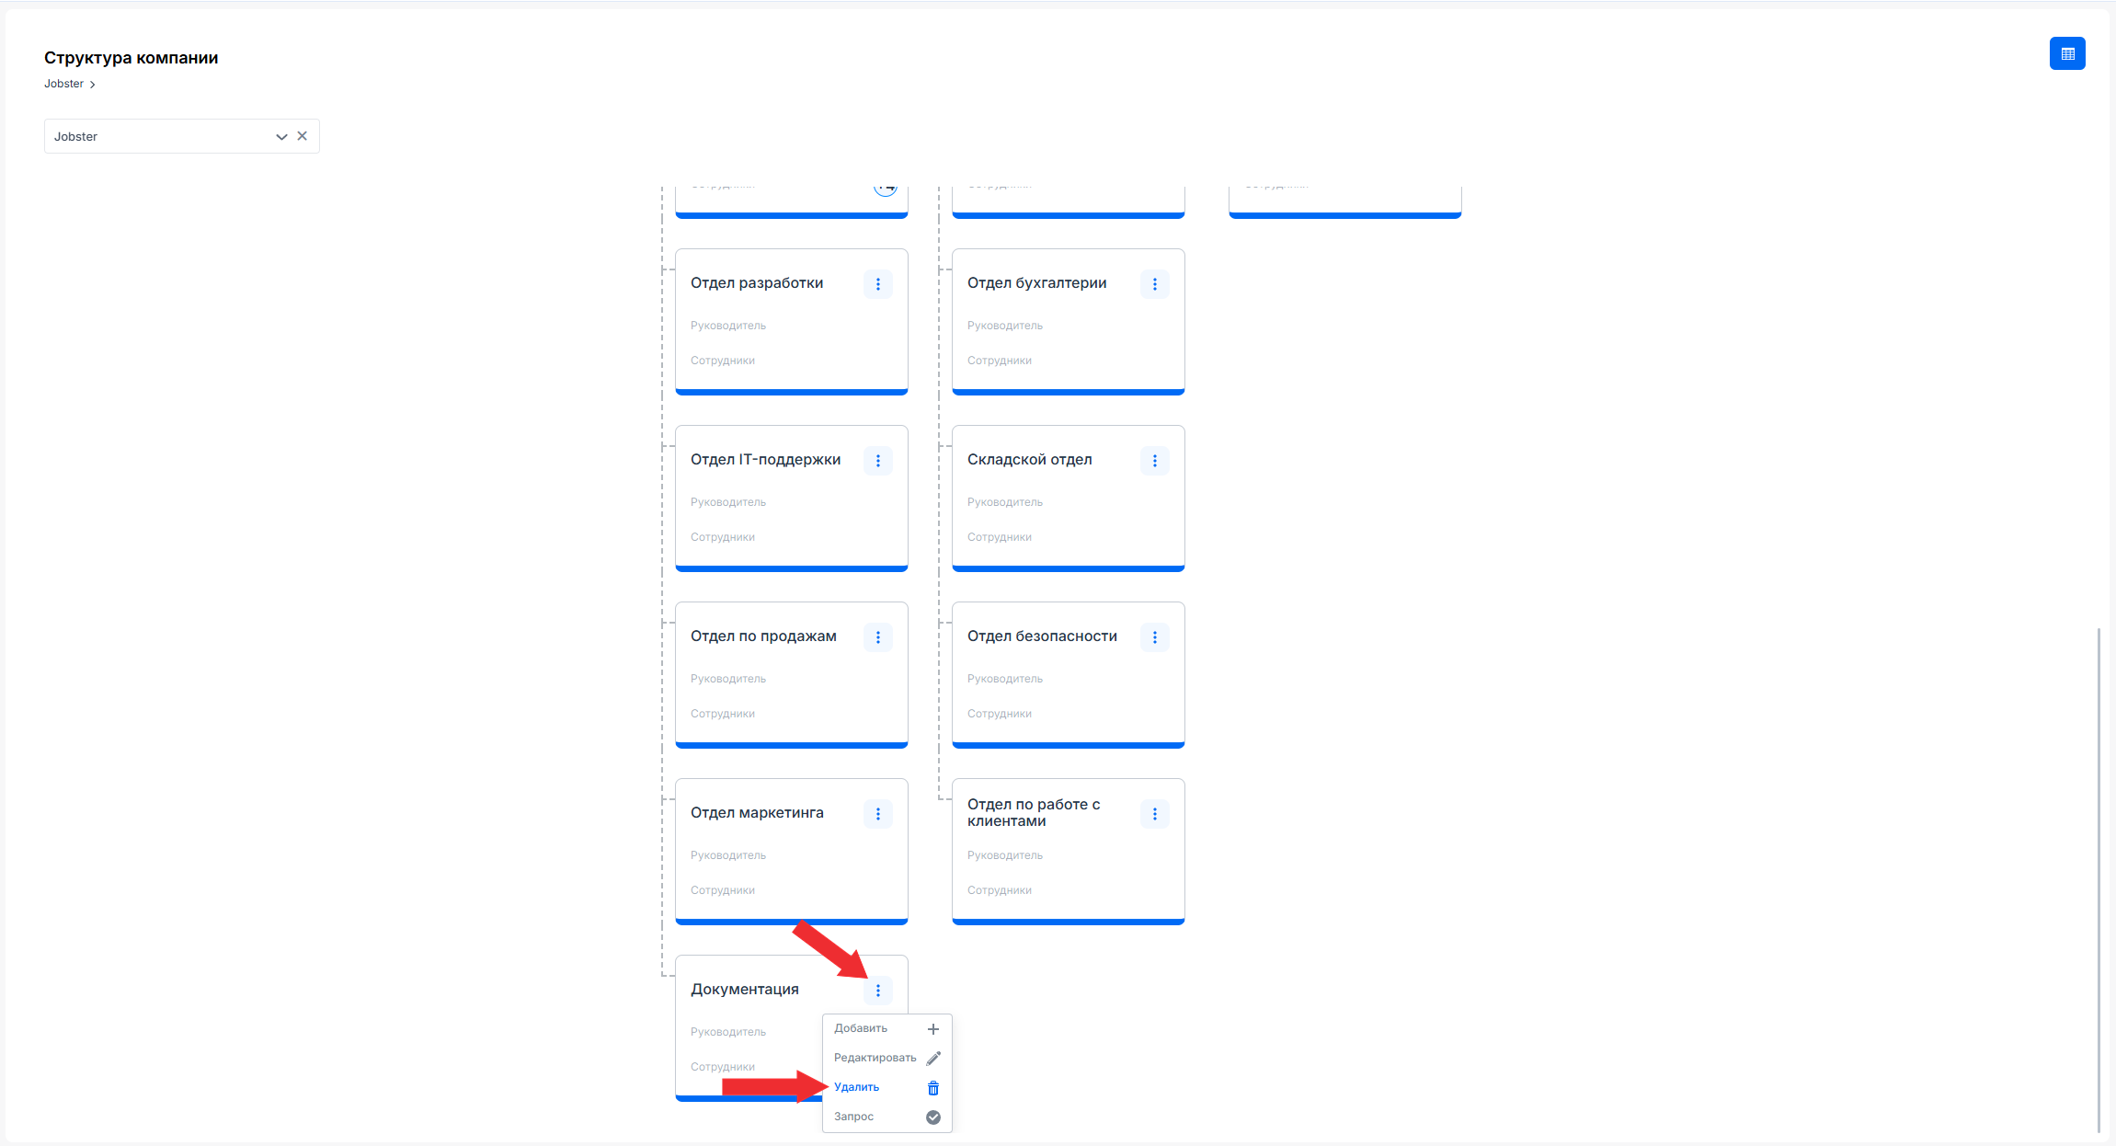The height and width of the screenshot is (1146, 2116).
Task: Open three-dot menu for Отдел безопасности
Action: [x=1154, y=637]
